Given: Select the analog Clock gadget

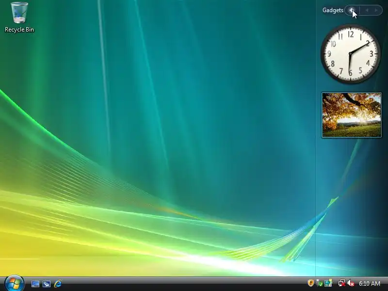Looking at the screenshot, I should 350,54.
